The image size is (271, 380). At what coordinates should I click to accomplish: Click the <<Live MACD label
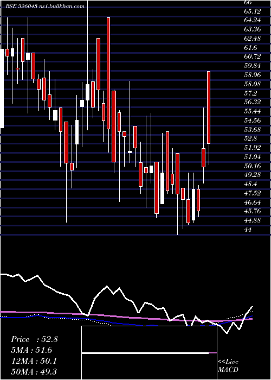(x=228, y=365)
